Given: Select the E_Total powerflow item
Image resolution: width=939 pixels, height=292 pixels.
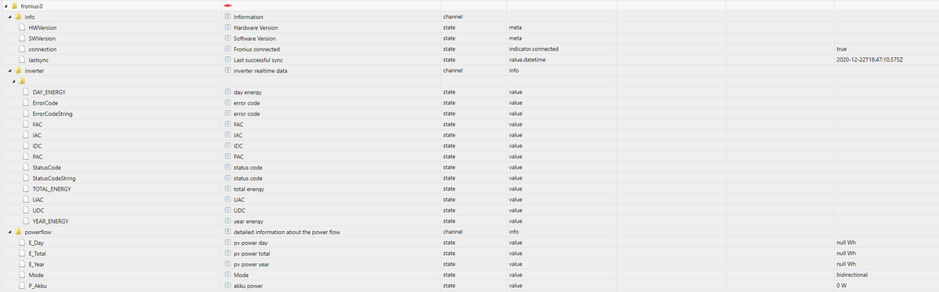Looking at the screenshot, I should pyautogui.click(x=38, y=254).
